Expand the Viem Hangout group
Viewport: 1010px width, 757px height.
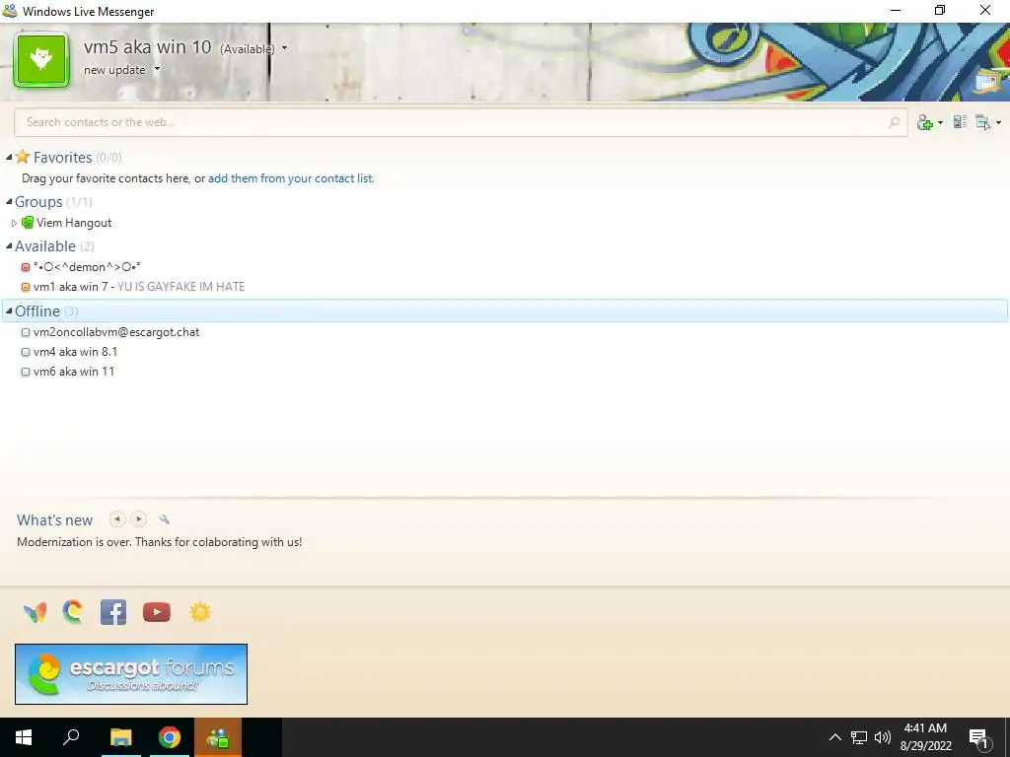pos(14,223)
